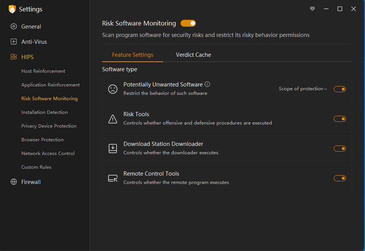This screenshot has height=251, width=365.
Task: Switch off Download Station Downloader toggle
Action: pos(339,149)
